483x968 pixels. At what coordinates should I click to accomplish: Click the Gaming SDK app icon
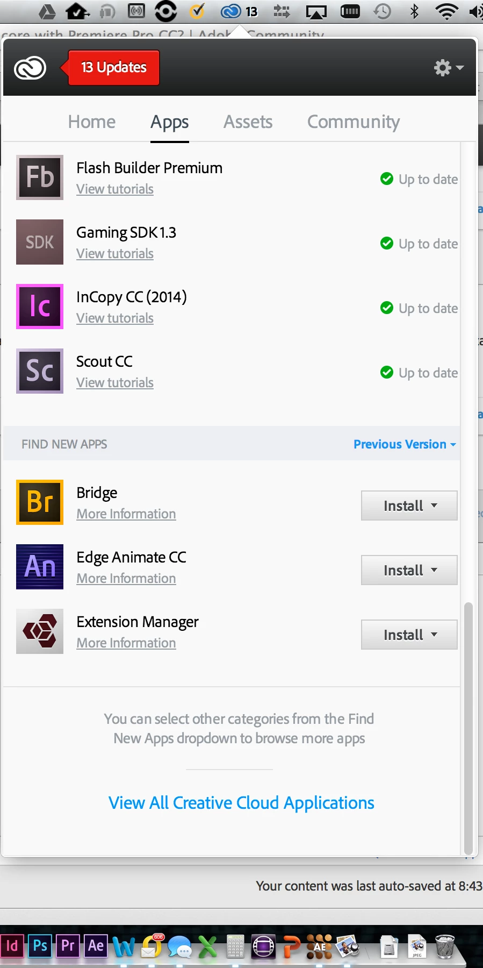pyautogui.click(x=40, y=242)
